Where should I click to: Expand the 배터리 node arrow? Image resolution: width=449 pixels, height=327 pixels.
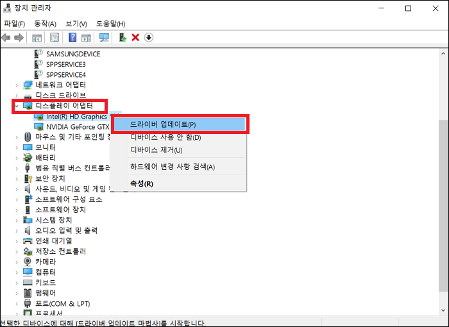click(x=17, y=158)
